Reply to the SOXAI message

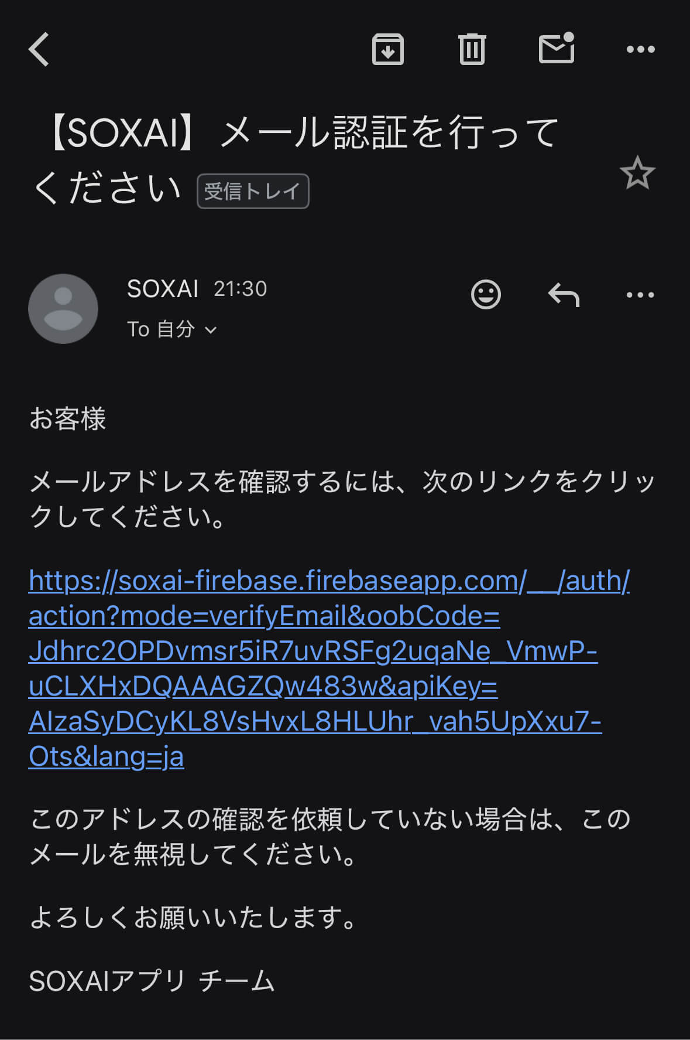pos(564,294)
